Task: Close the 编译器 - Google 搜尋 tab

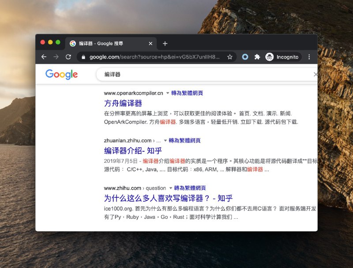Action: coord(150,43)
